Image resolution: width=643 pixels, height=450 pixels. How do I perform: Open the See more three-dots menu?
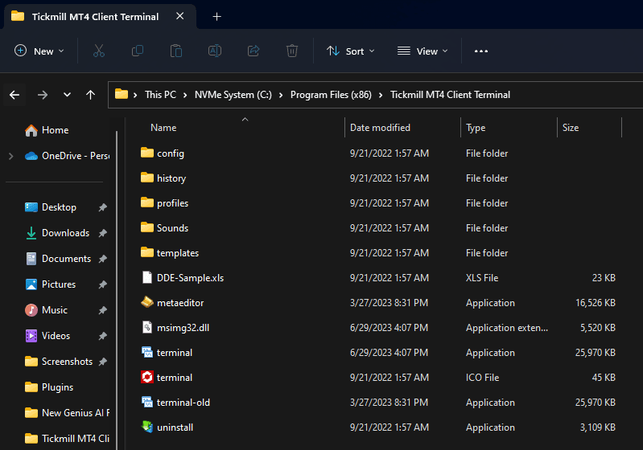tap(481, 51)
